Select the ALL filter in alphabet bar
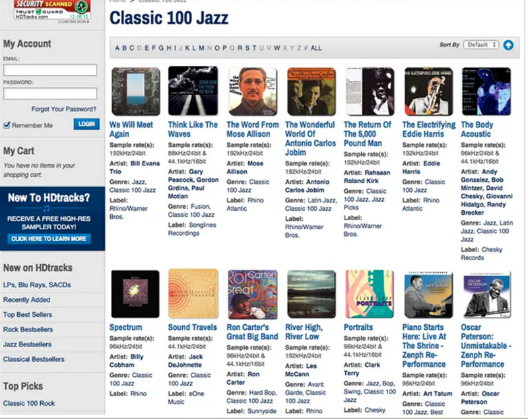 point(316,48)
